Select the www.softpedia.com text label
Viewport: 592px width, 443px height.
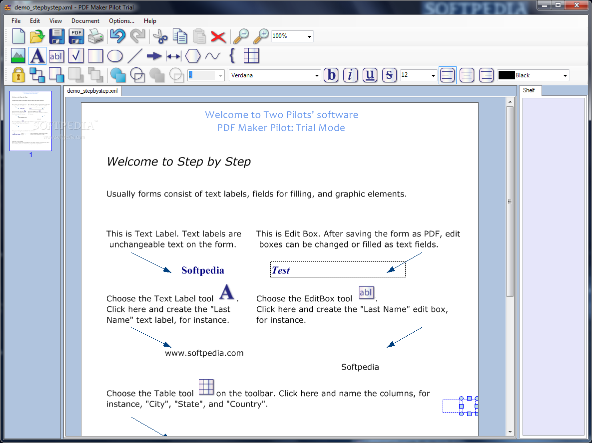tap(204, 353)
